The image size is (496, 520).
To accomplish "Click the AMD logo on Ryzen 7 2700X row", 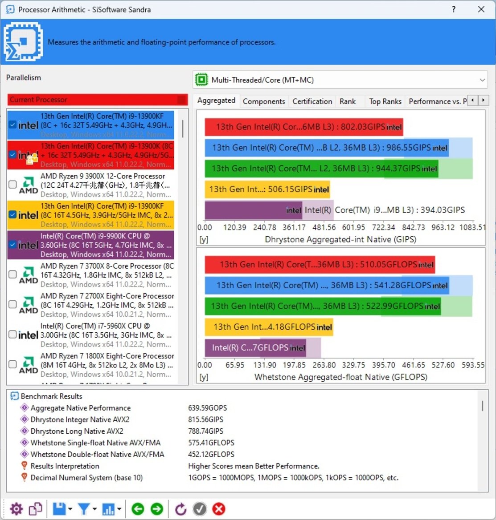I will (28, 305).
